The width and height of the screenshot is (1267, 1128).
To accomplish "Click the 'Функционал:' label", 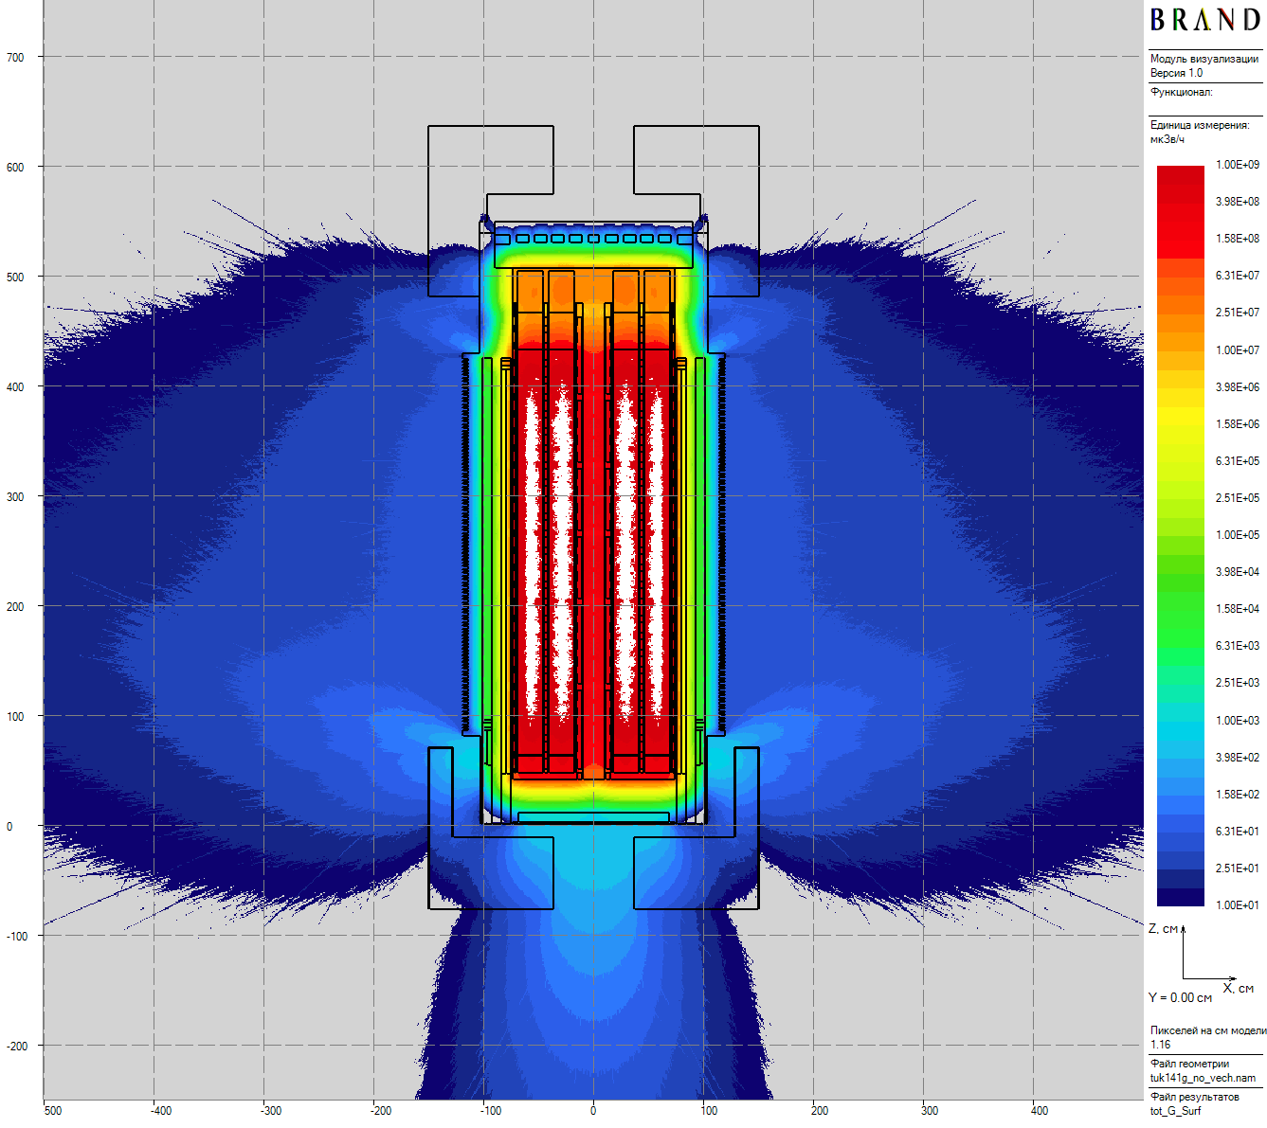I will point(1181,92).
